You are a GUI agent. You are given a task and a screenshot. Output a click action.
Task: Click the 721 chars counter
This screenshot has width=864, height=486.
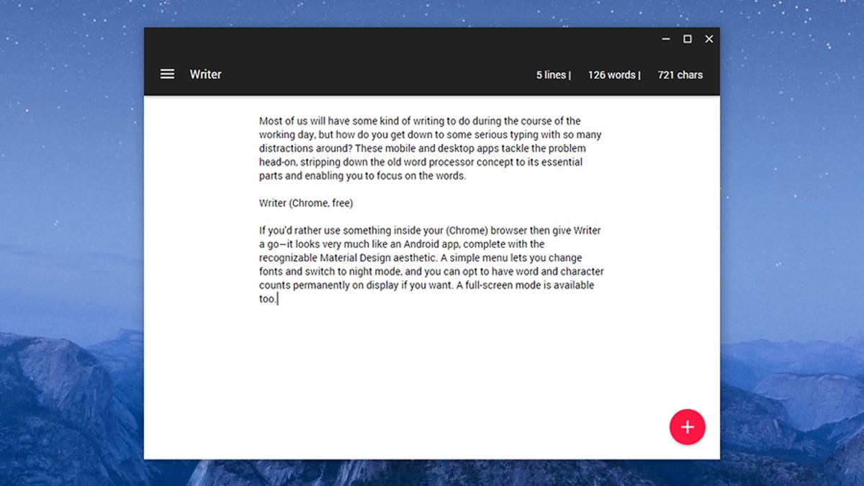point(680,75)
